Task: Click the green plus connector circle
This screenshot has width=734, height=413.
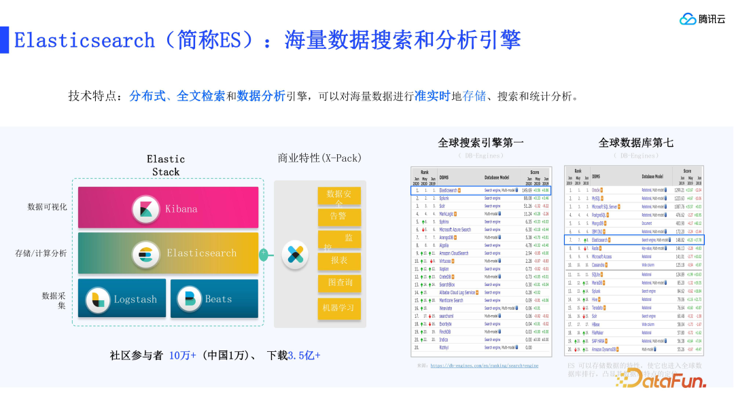Action: (264, 255)
